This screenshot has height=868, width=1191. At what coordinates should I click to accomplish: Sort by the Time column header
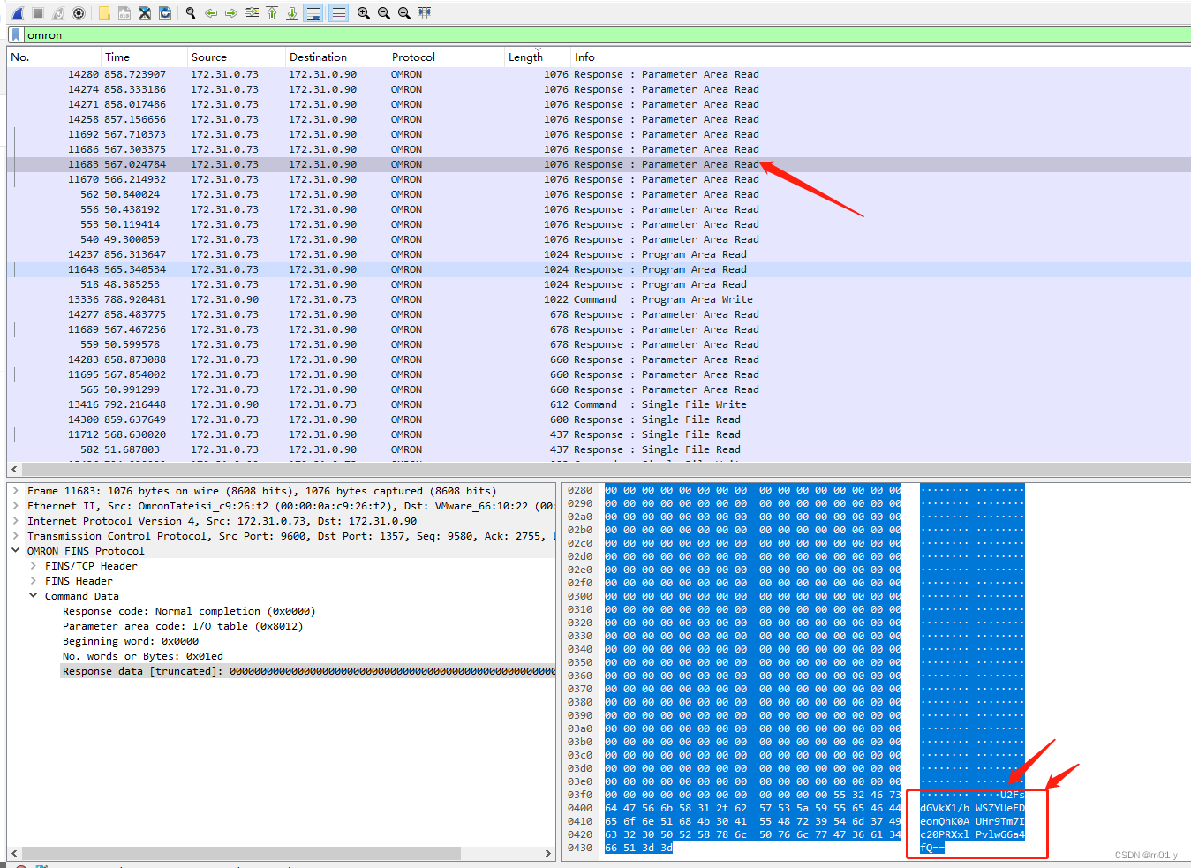click(144, 57)
